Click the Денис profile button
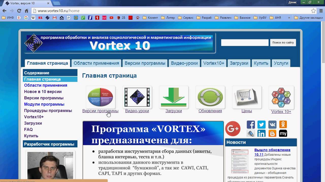 pyautogui.click(x=293, y=2)
